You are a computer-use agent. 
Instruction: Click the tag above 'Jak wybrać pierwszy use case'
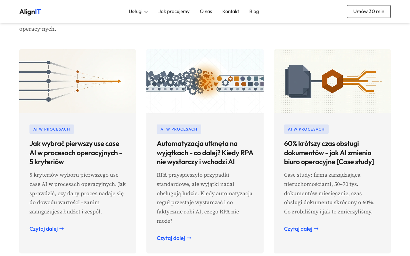(52, 129)
